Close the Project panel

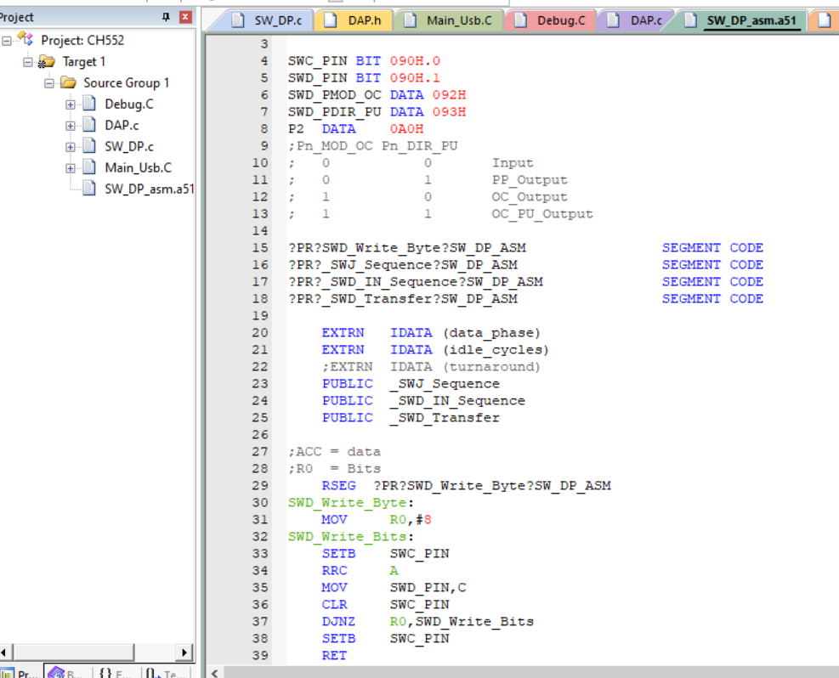pyautogui.click(x=184, y=18)
